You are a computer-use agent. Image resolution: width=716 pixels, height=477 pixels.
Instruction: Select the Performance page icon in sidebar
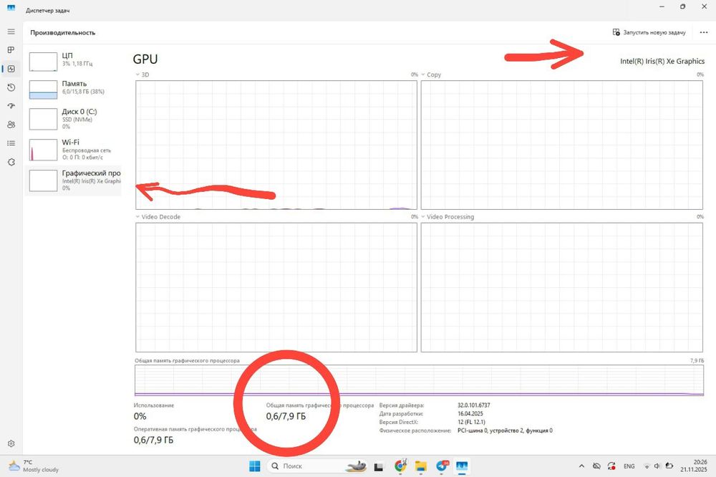tap(11, 69)
